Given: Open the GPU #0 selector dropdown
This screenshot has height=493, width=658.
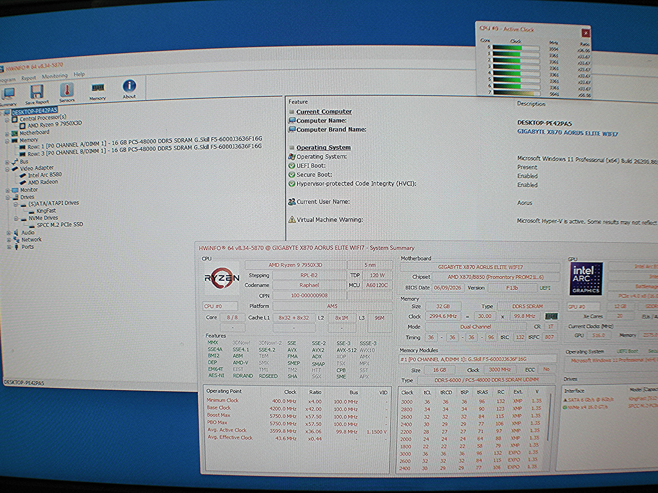Looking at the screenshot, I should (x=583, y=307).
